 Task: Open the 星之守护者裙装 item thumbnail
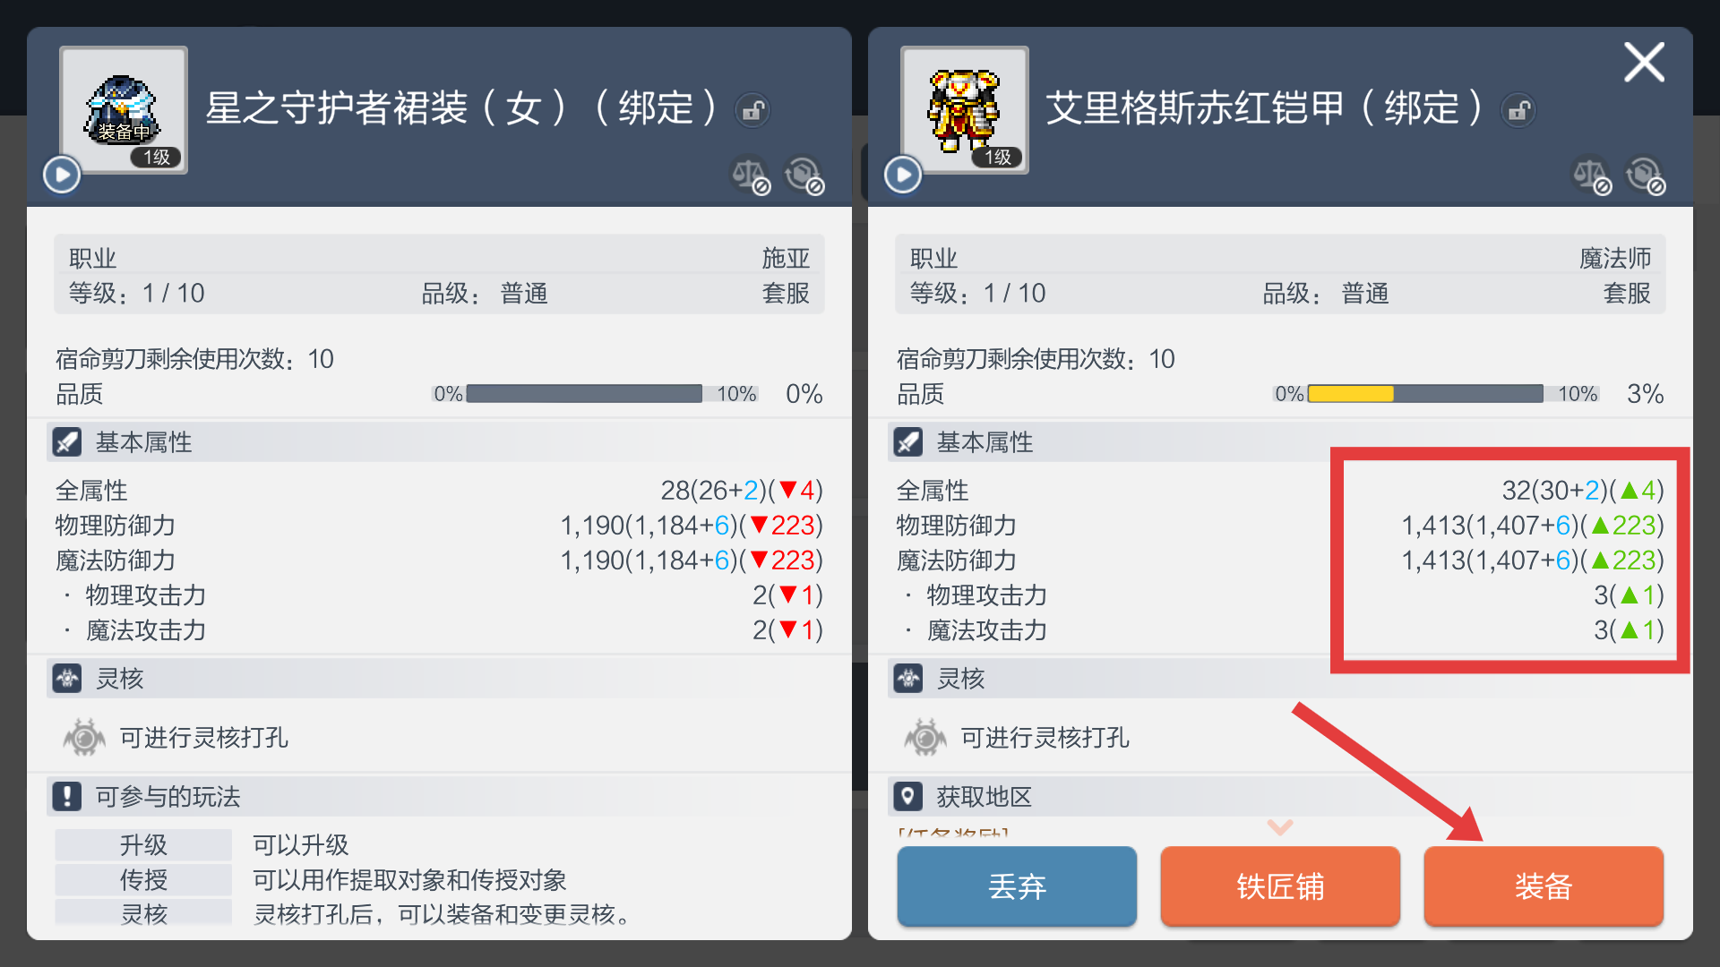tap(124, 109)
